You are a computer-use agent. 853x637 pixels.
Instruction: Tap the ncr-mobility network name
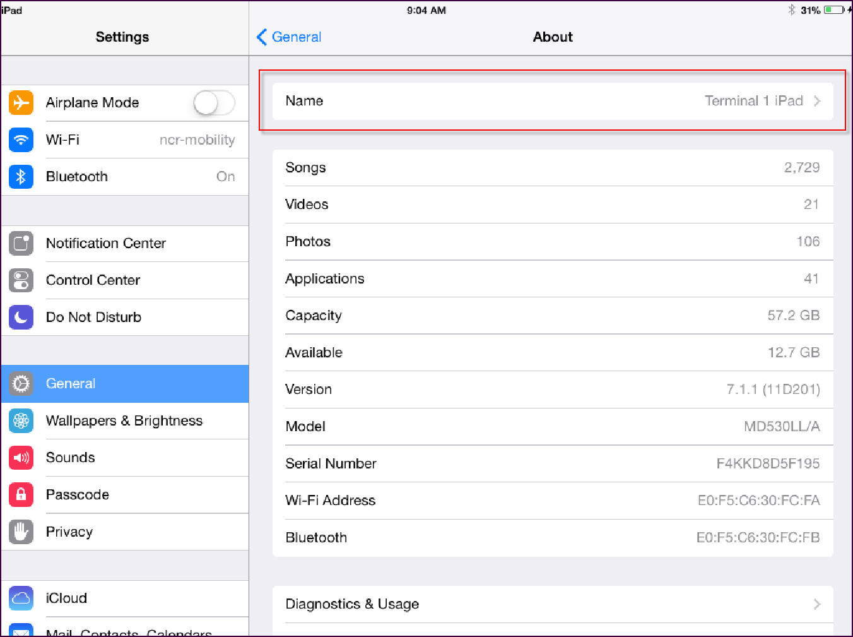pyautogui.click(x=197, y=140)
